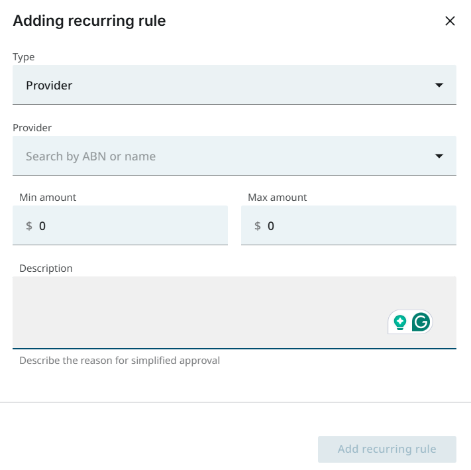The width and height of the screenshot is (471, 470).
Task: Click the Max amount label
Action: [x=277, y=198]
